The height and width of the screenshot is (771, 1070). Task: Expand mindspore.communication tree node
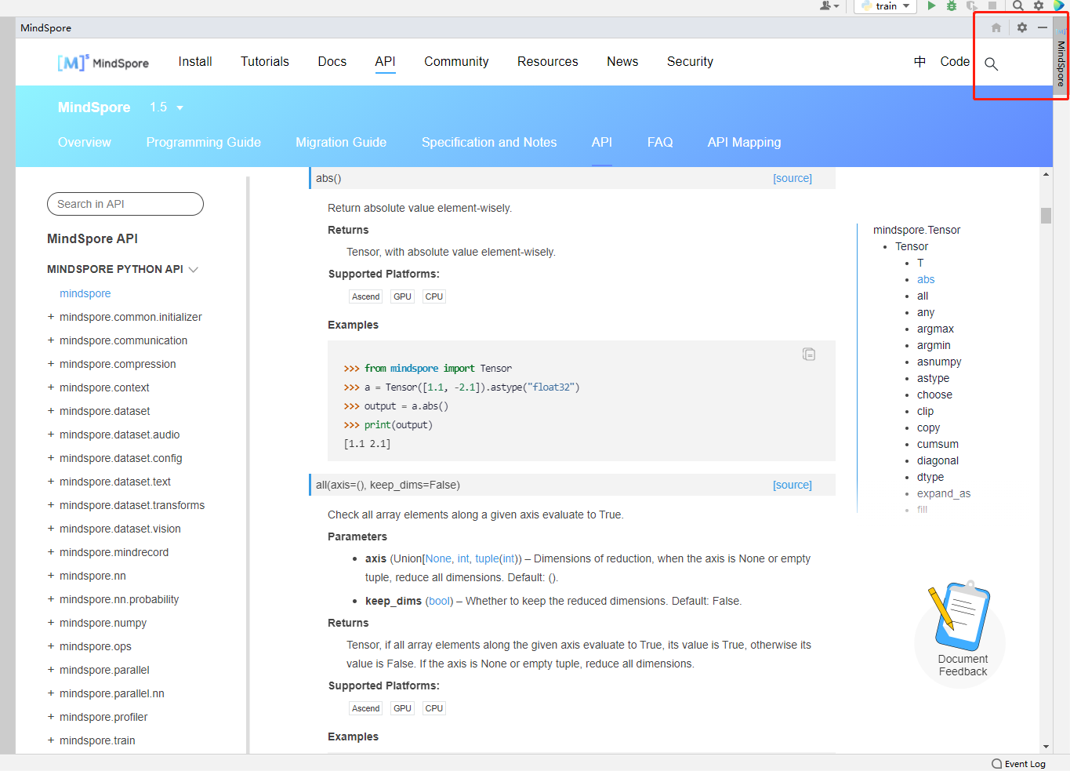click(51, 340)
